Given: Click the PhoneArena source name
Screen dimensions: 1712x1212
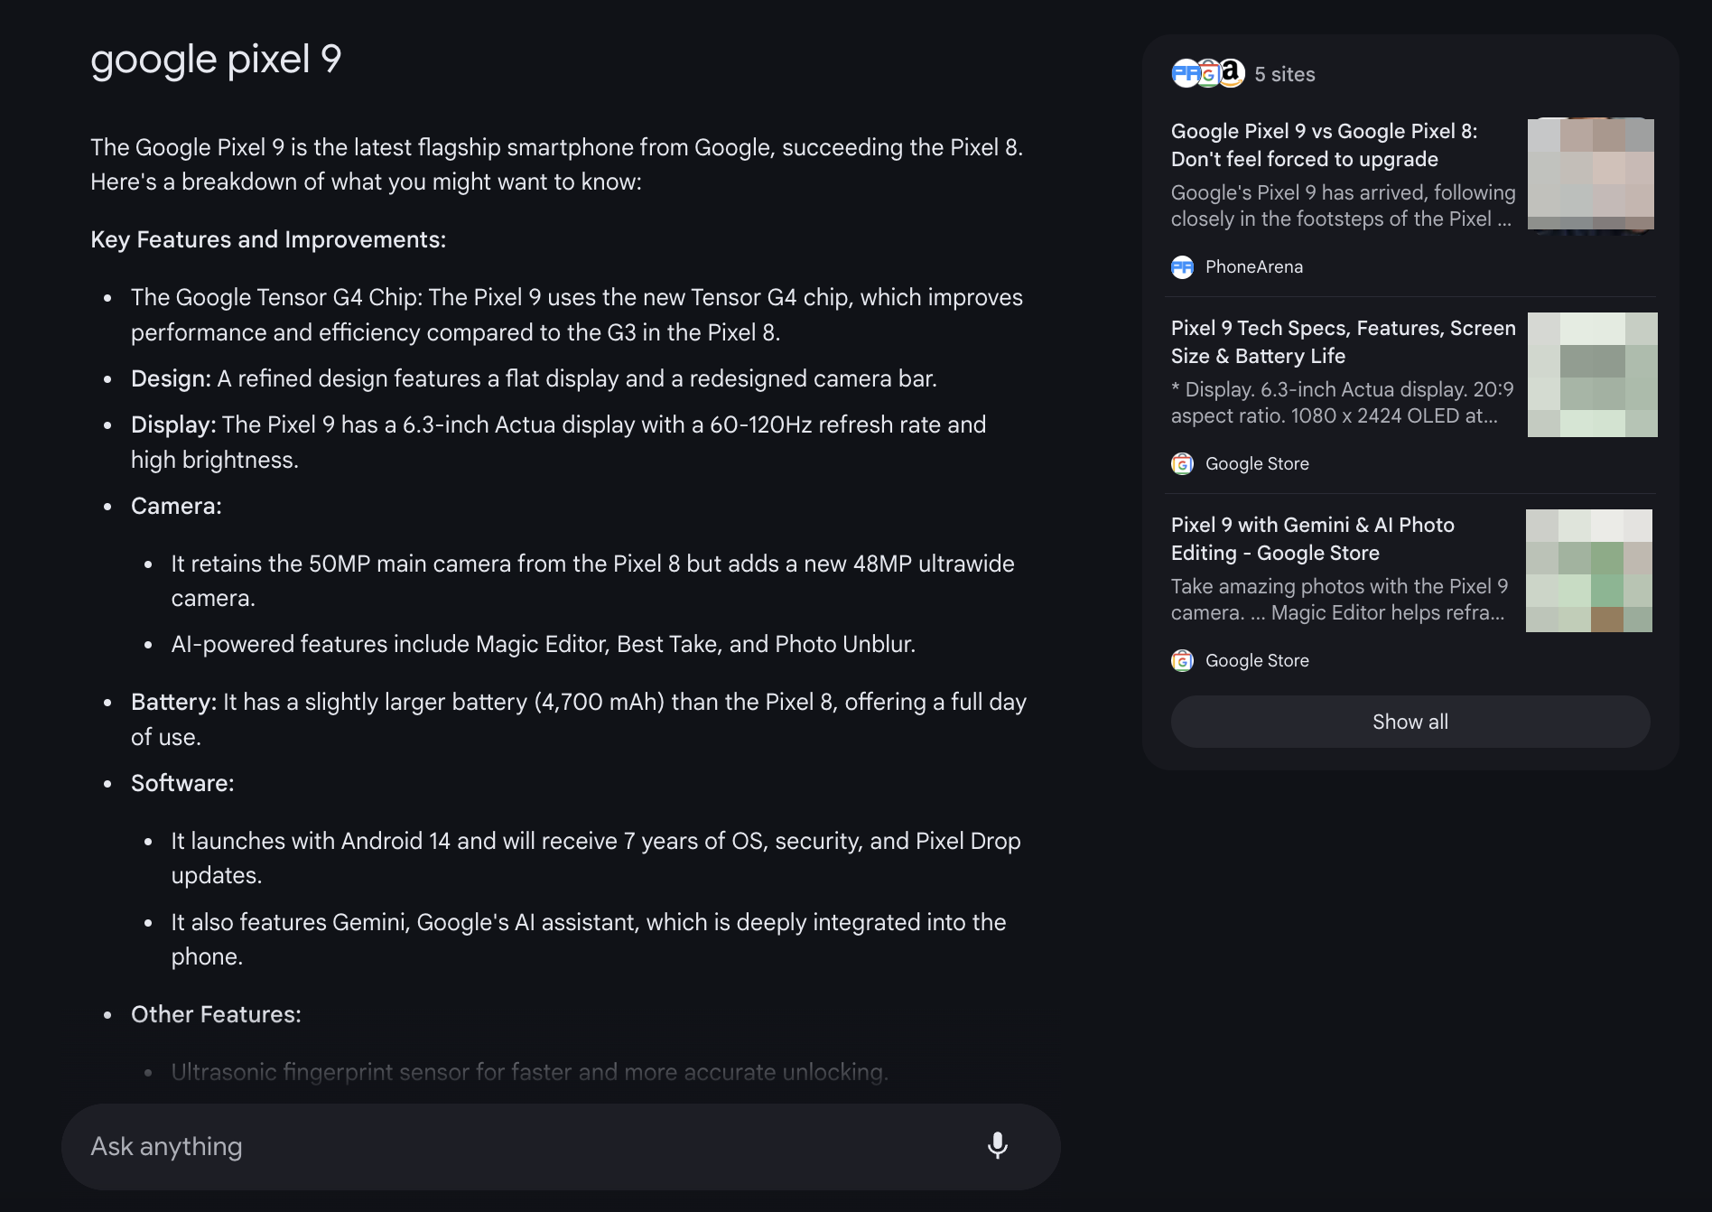Looking at the screenshot, I should (x=1253, y=267).
